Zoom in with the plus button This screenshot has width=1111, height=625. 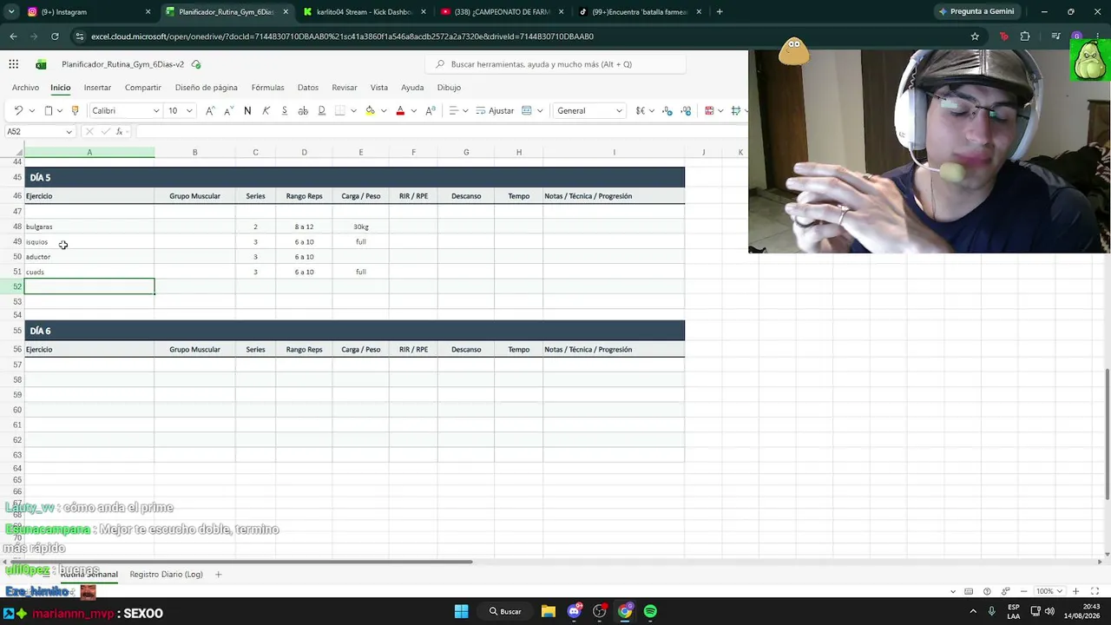click(1075, 592)
